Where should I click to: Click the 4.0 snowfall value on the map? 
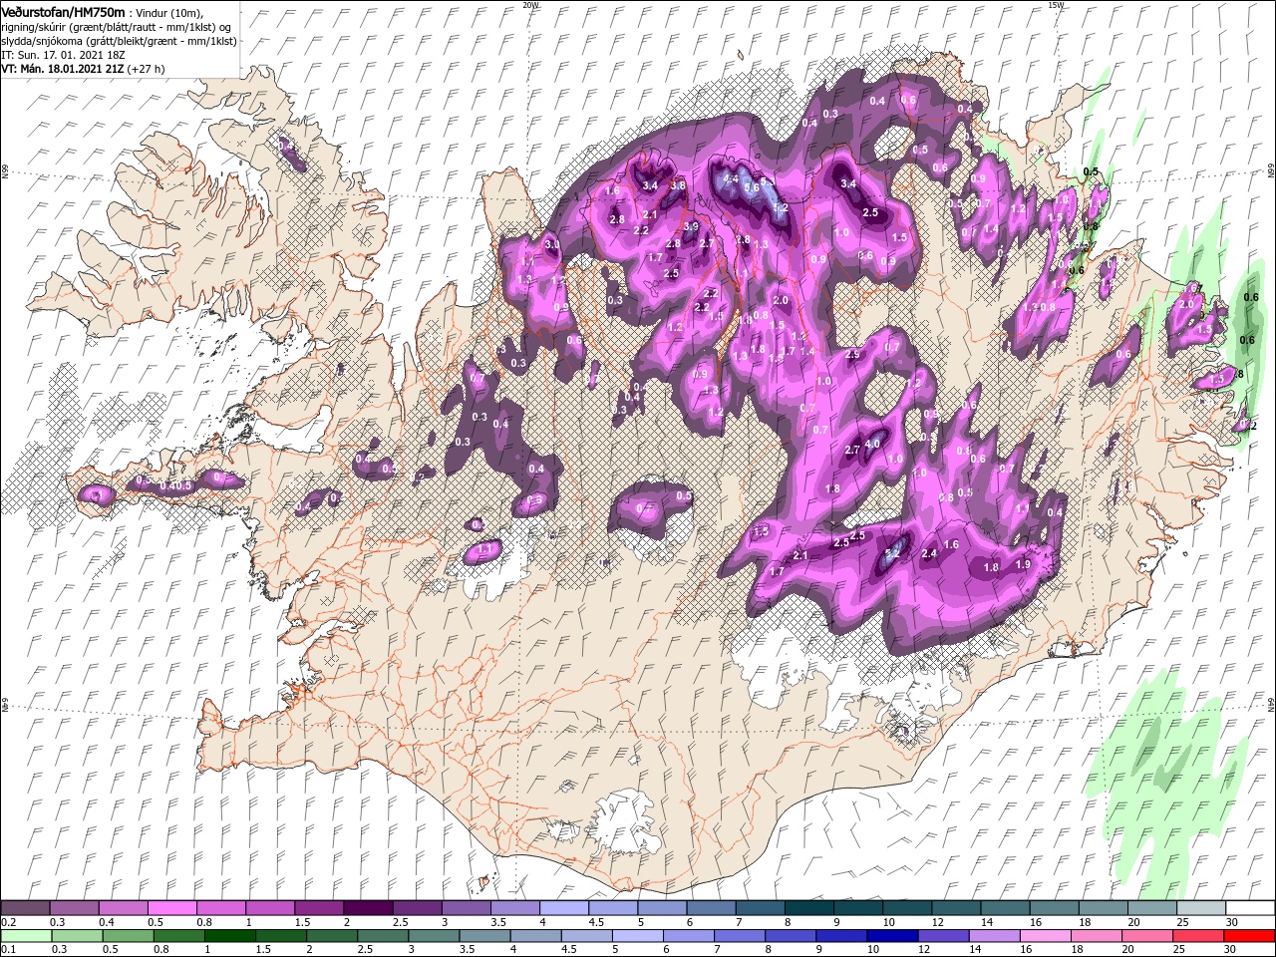tap(872, 444)
